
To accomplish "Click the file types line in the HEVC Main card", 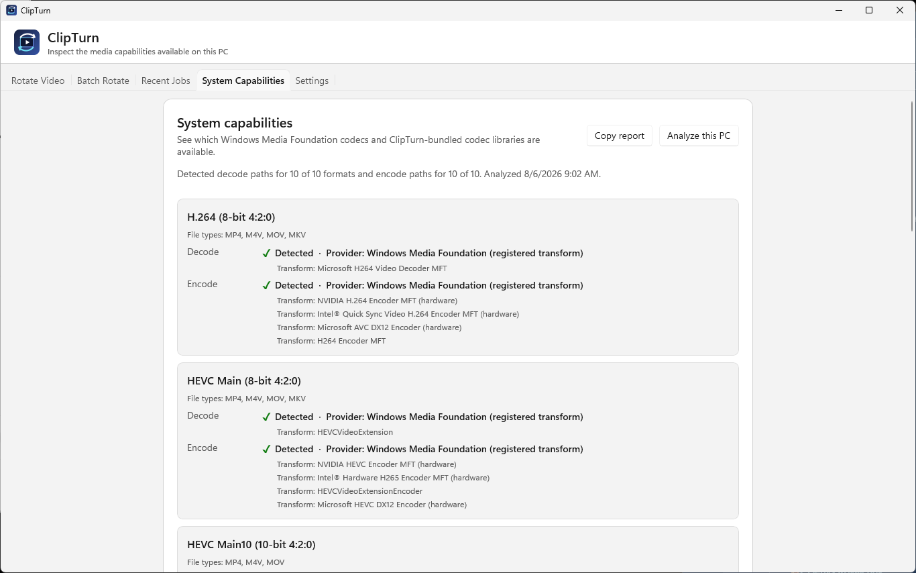I will pos(246,399).
